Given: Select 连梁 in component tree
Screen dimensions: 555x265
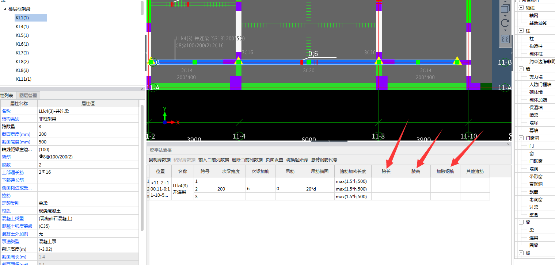Looking at the screenshot, I should click(534, 238).
